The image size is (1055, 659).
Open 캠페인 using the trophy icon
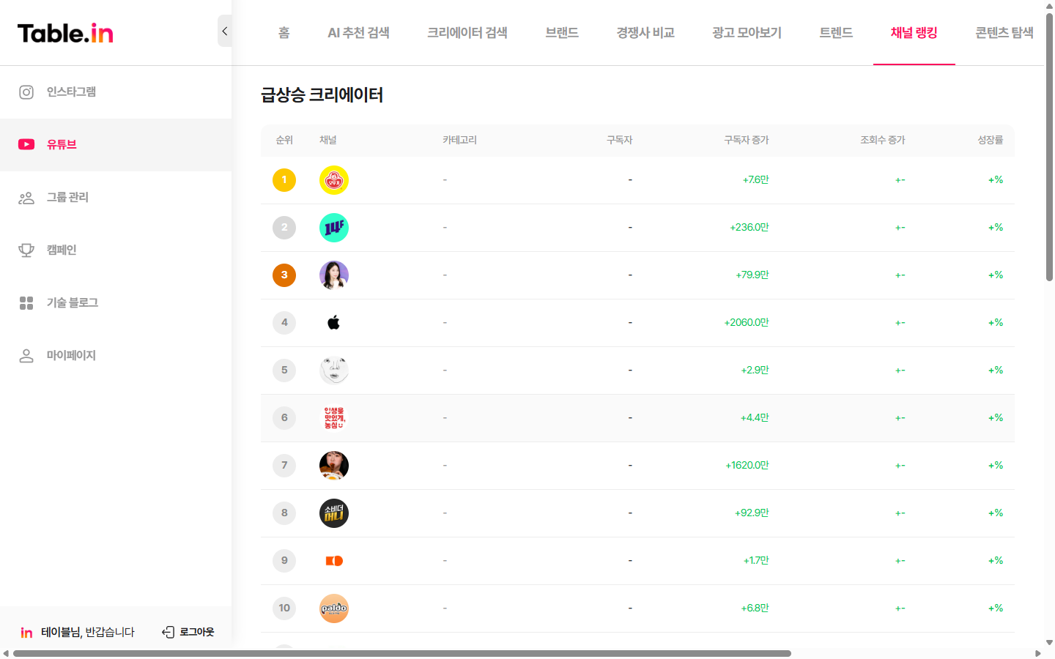(26, 250)
